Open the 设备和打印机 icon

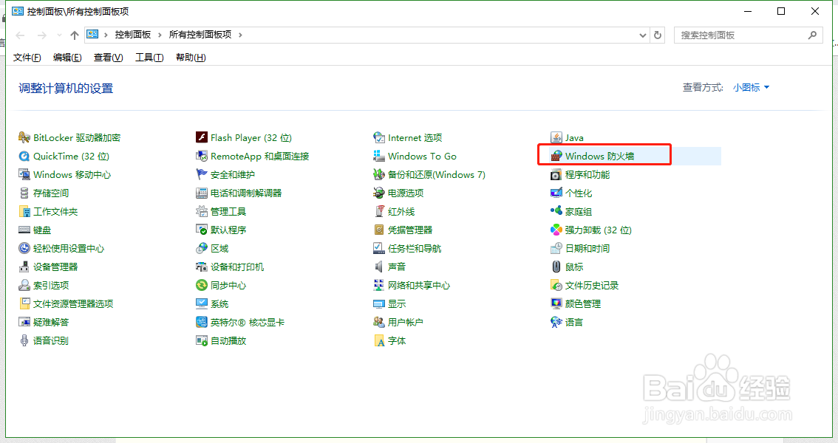(202, 267)
